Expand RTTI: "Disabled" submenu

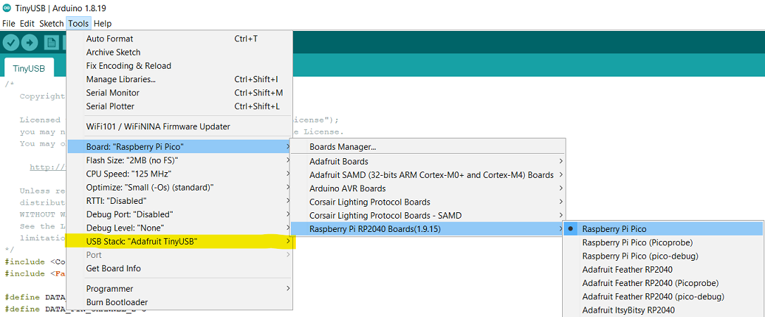pos(180,200)
